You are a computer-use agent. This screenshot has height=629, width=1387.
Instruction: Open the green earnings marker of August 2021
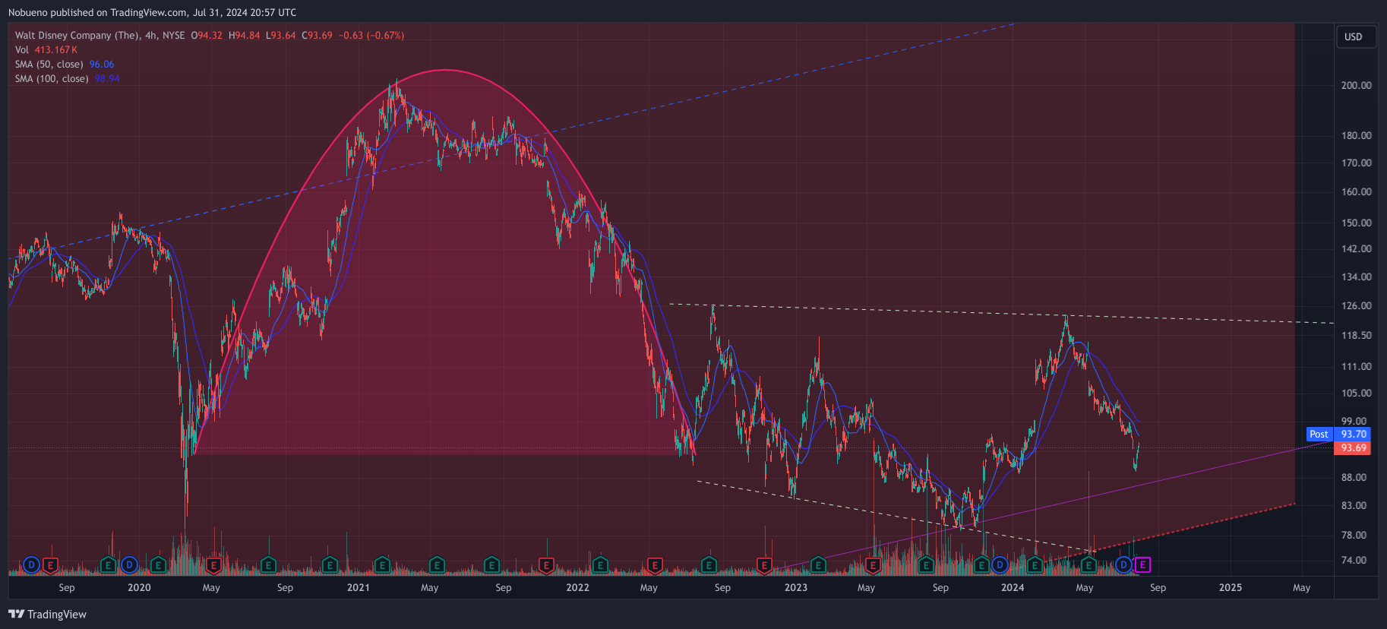click(x=491, y=564)
